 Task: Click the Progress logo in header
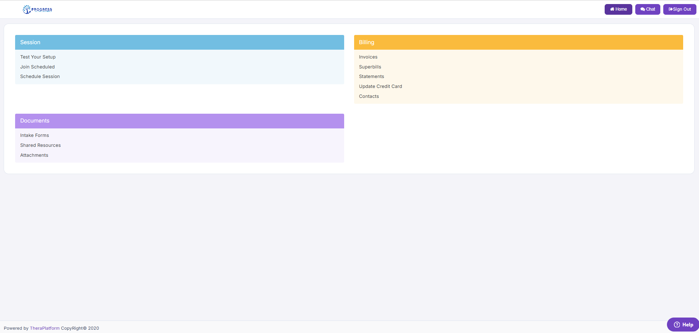(37, 10)
